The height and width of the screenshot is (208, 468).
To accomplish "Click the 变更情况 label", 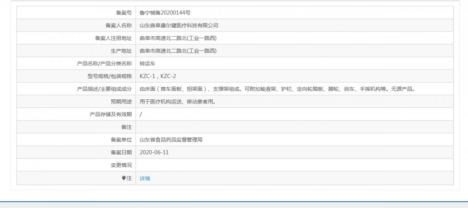I will click(x=121, y=165).
